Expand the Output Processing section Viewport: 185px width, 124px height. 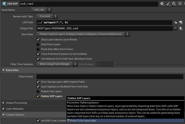pyautogui.click(x=3, y=103)
